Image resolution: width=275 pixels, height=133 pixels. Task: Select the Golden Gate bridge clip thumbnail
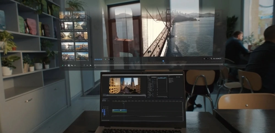(x=67, y=46)
